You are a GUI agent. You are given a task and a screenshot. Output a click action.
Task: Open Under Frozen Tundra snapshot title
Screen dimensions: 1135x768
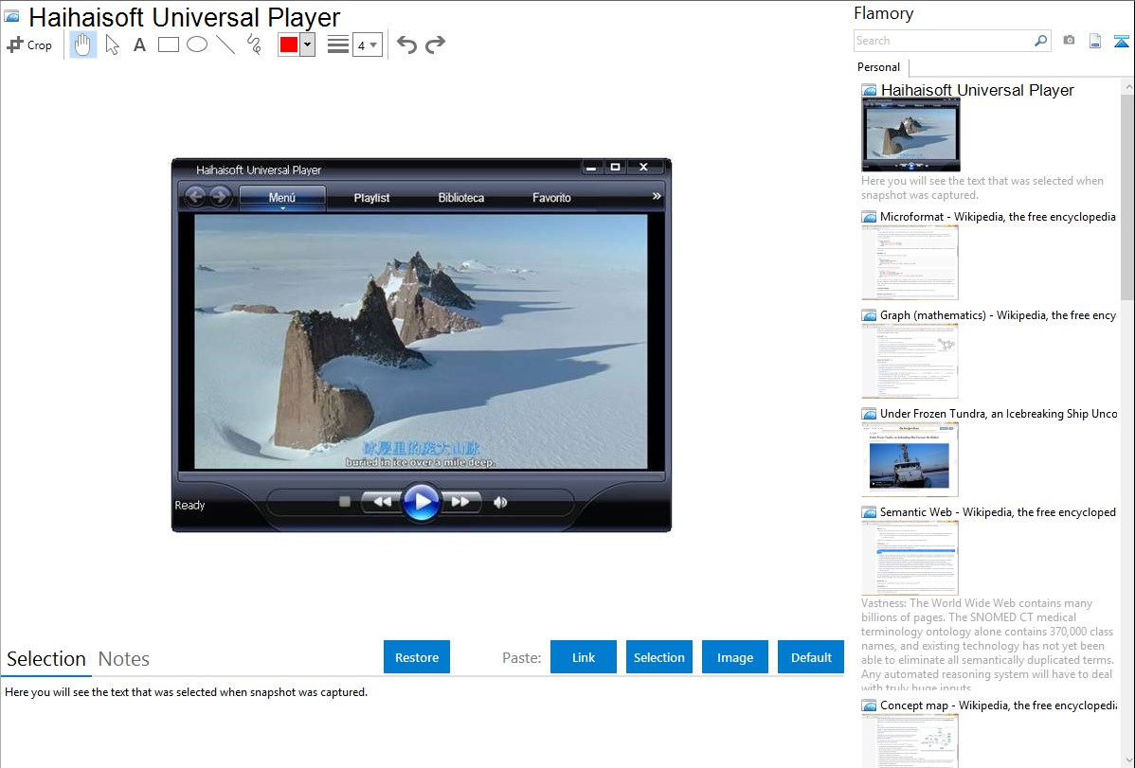[x=999, y=413]
